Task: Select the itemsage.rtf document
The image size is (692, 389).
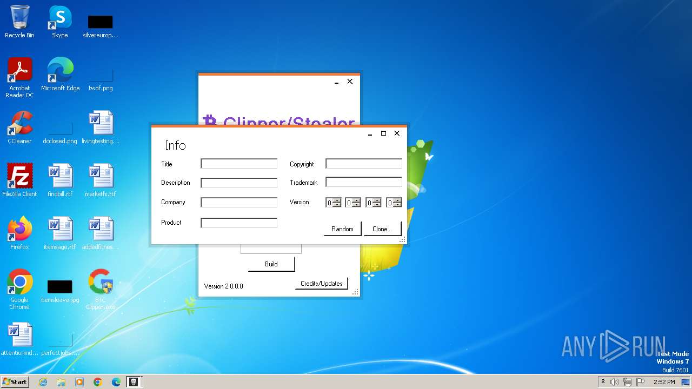Action: (x=60, y=233)
